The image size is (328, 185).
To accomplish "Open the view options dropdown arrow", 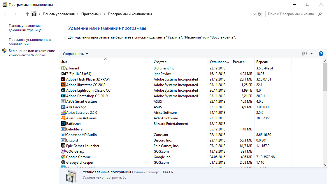I will pyautogui.click(x=311, y=54).
